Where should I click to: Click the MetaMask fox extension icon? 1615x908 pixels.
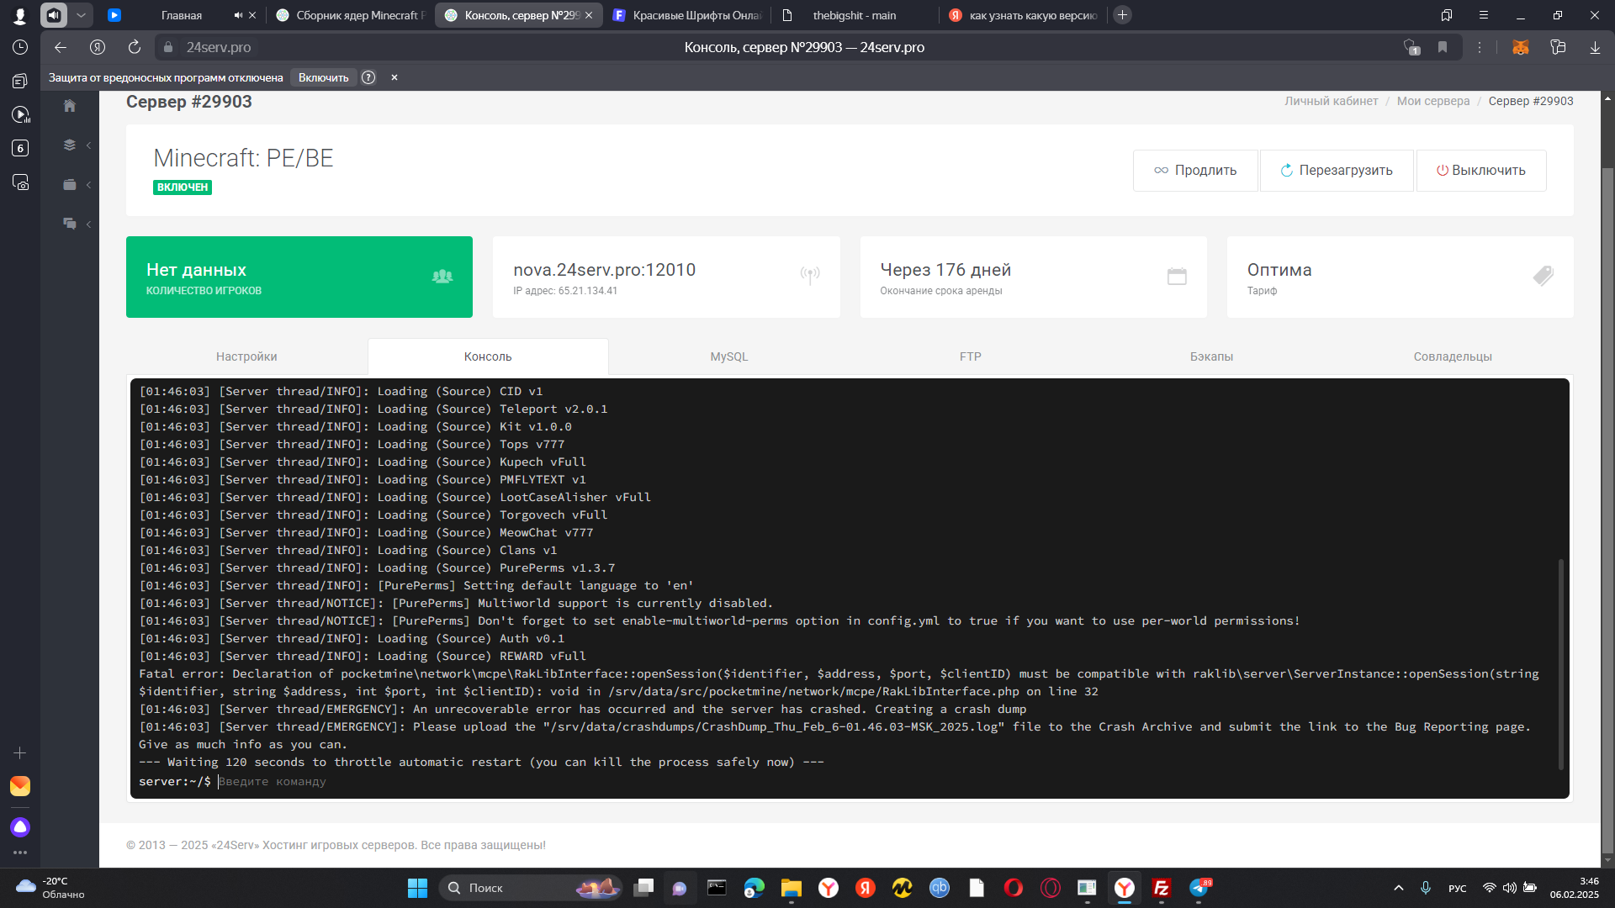pyautogui.click(x=1520, y=47)
